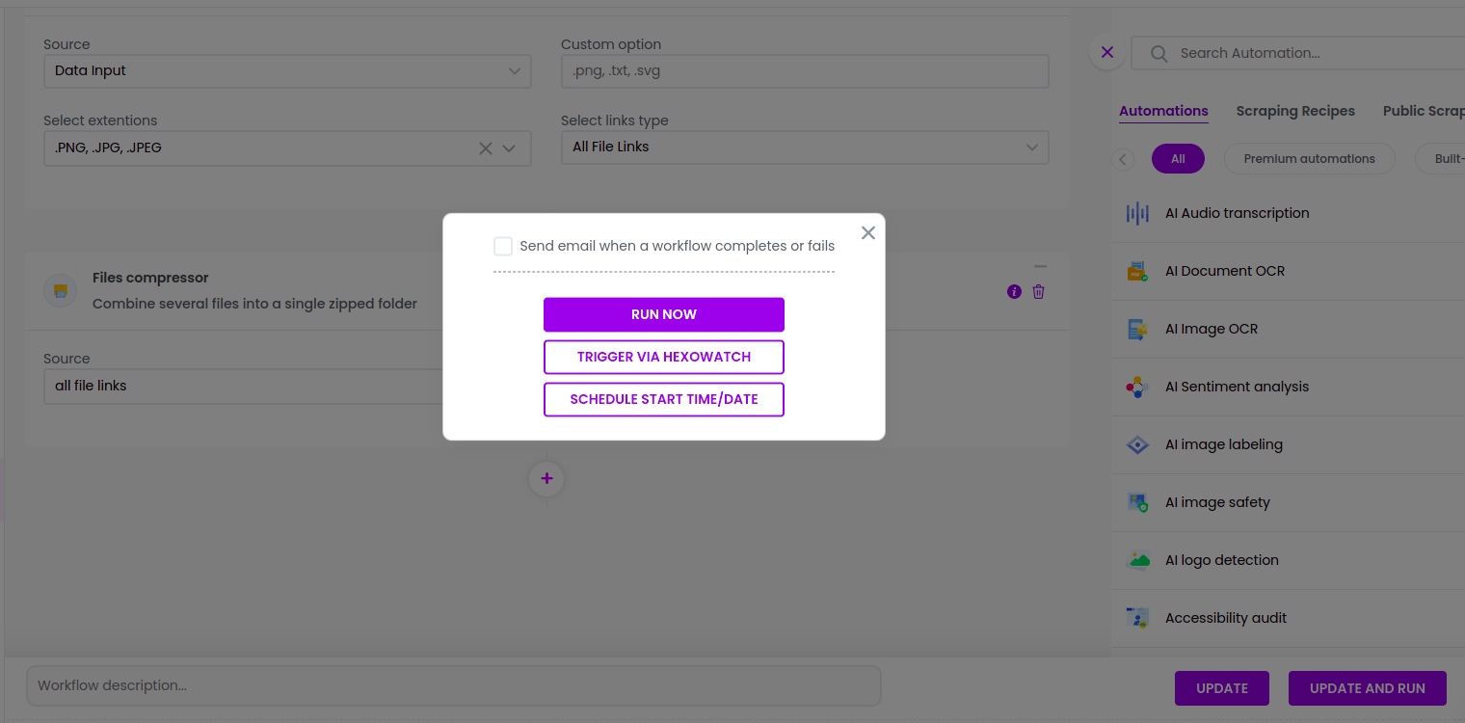Click the RUN NOW button
This screenshot has height=723, width=1465.
(x=663, y=314)
